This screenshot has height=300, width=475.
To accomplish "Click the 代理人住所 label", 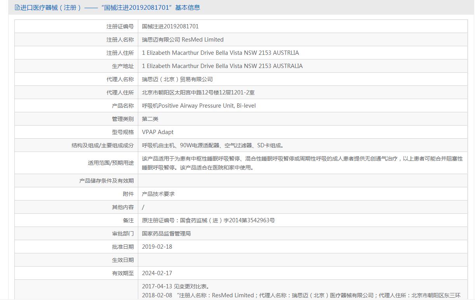I will (x=120, y=92).
